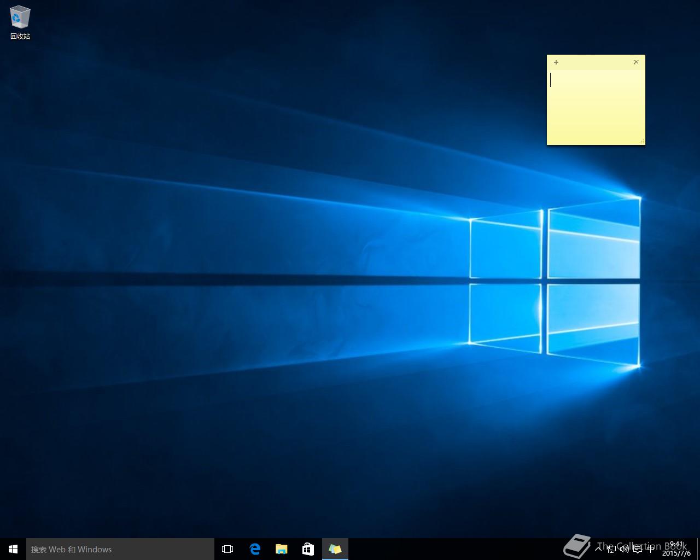Open the network status tray icon

point(611,549)
